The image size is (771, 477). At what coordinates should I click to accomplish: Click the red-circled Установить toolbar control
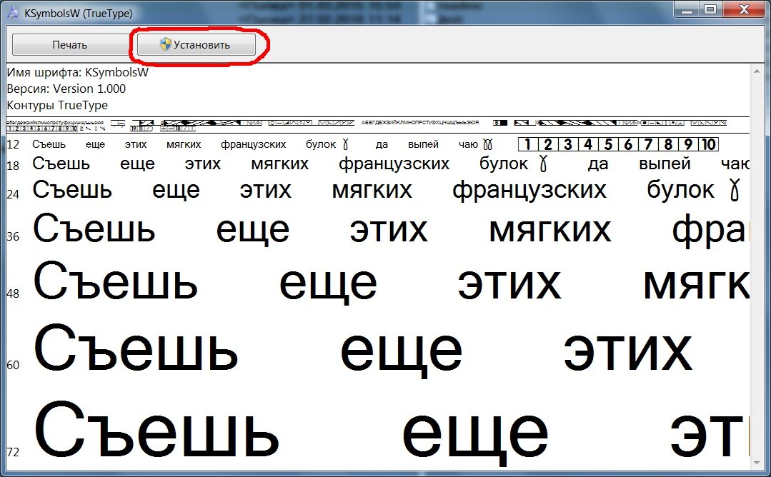194,44
